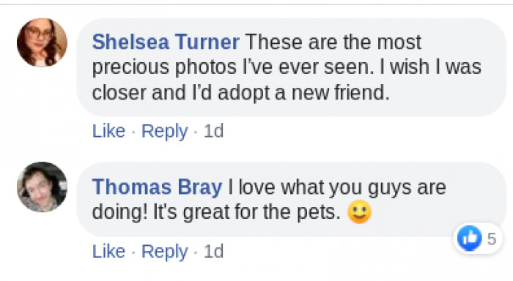Image resolution: width=513 pixels, height=281 pixels.
Task: Visit Thomas Bray's profile via name link
Action: pos(157,187)
